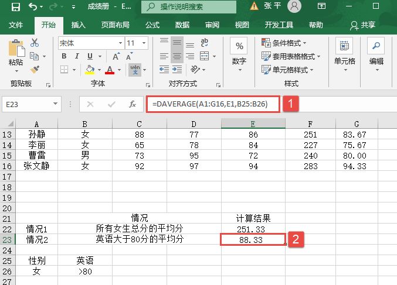Click the 粘贴 paste button

tap(16, 54)
